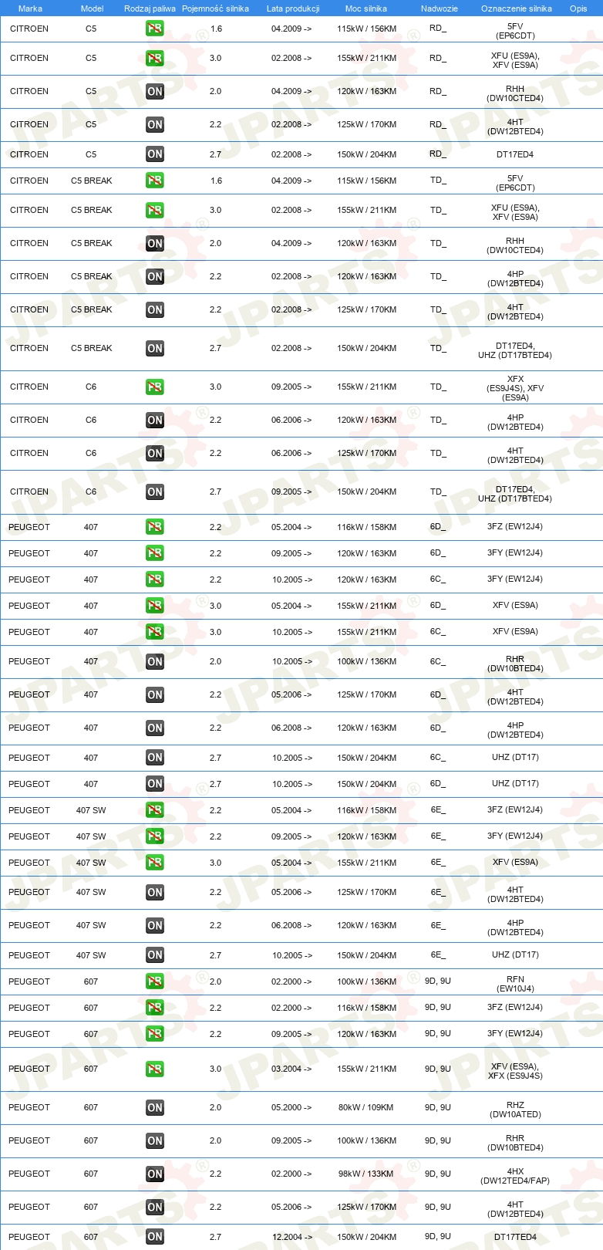Click ON icon in Peugeot 607 100kW RHR row
This screenshot has height=1250, width=603.
pos(154,1140)
